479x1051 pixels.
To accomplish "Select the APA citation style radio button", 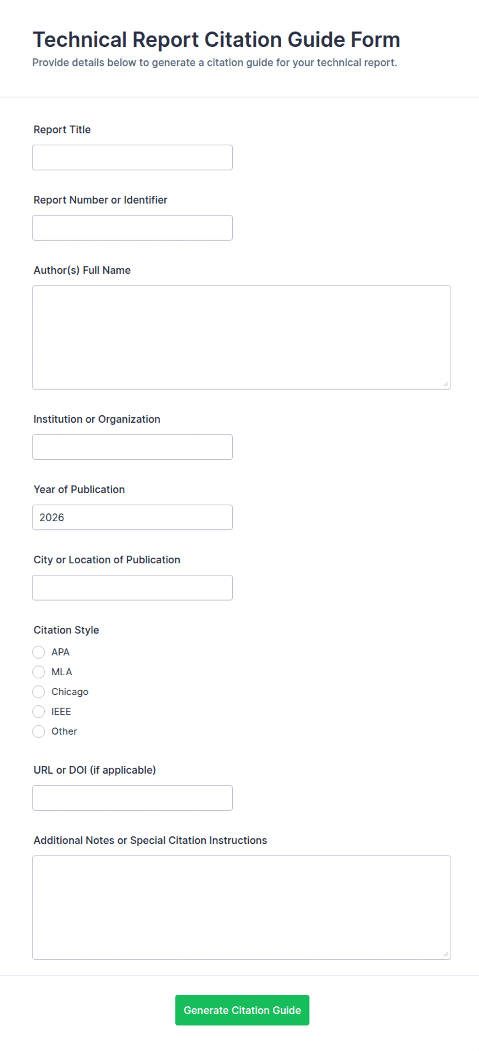I will tap(39, 652).
